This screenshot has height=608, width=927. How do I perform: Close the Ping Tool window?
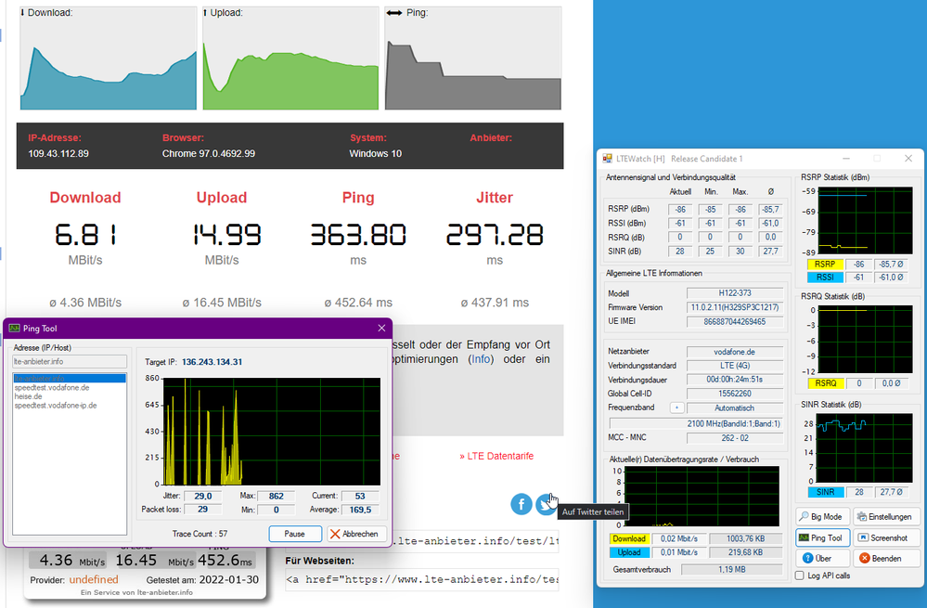pyautogui.click(x=381, y=329)
